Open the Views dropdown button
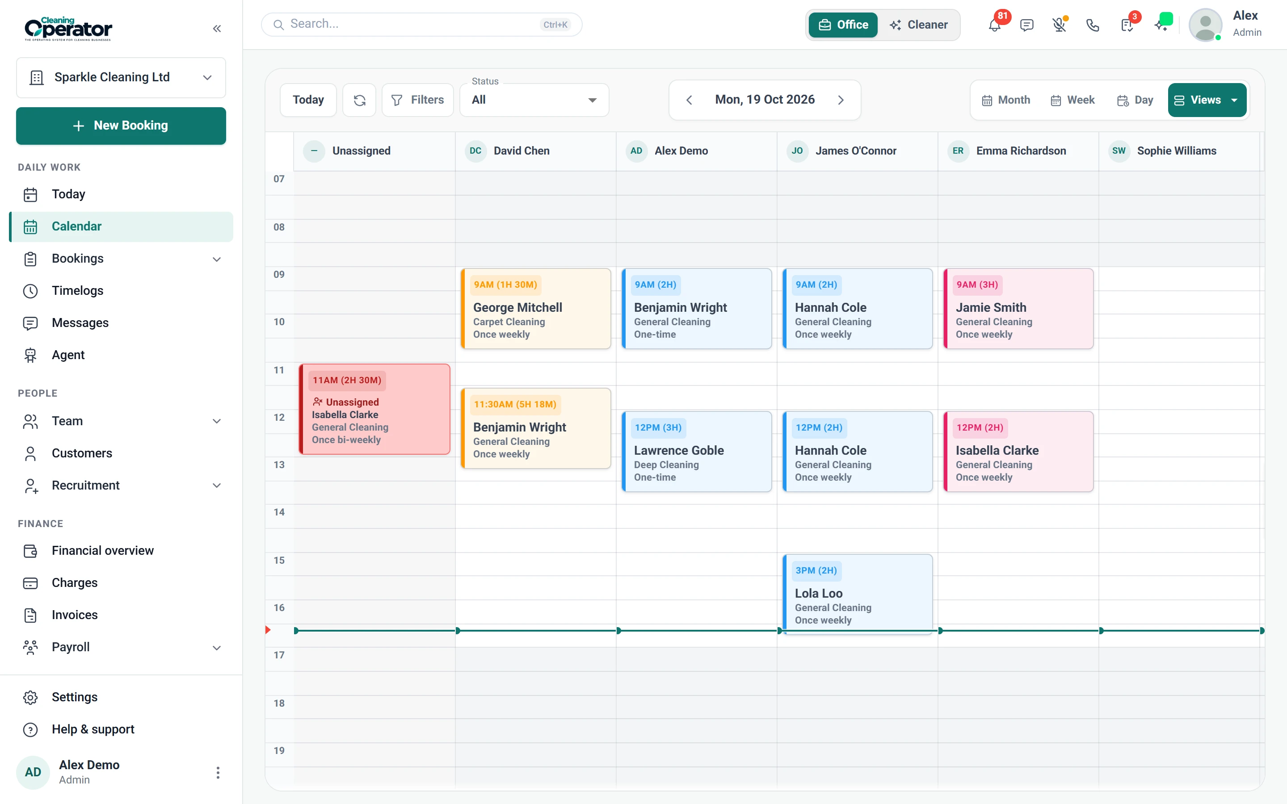The height and width of the screenshot is (804, 1287). 1207,100
